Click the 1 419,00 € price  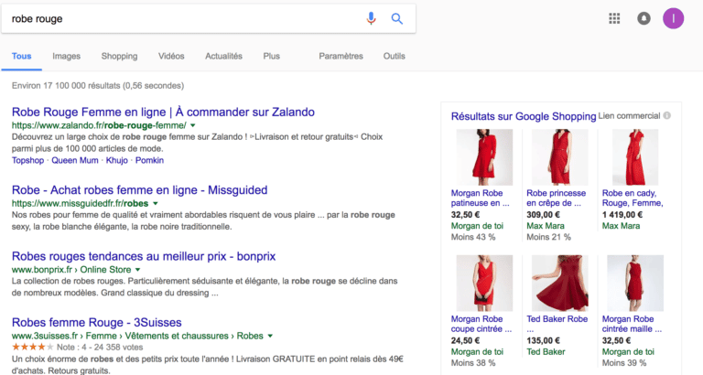click(622, 215)
